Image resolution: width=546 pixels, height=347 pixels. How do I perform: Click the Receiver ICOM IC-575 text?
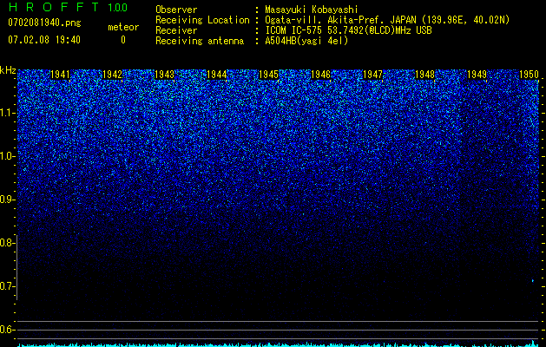point(348,30)
